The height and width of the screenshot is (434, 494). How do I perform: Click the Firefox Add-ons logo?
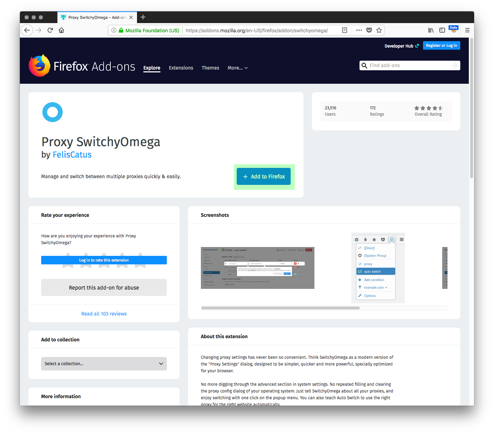click(x=82, y=65)
